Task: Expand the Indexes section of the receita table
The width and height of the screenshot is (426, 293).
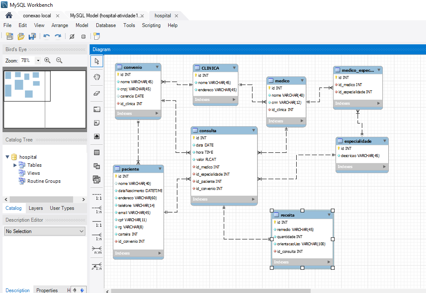Action: pyautogui.click(x=329, y=262)
